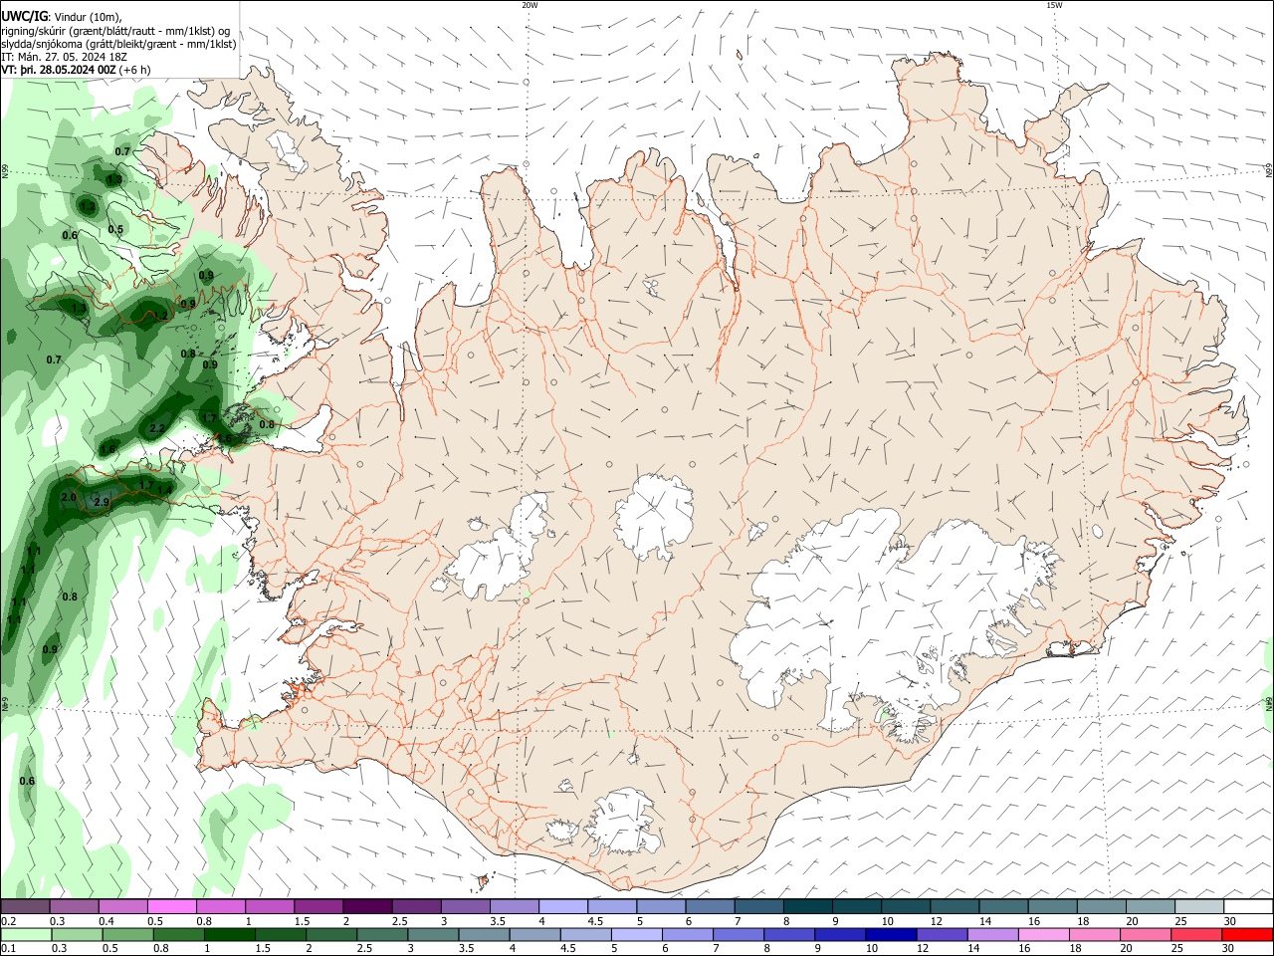Select the lilac 14 swatch, lower legend

(x=990, y=934)
